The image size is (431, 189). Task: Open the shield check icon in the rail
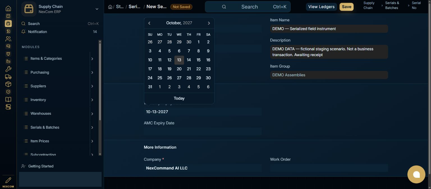click(x=8, y=92)
